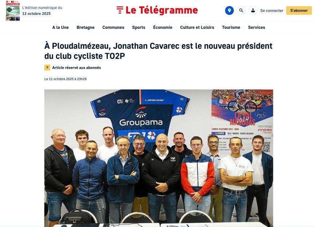314x227 pixels.
Task: Open Culture et Loisirs menu
Action: (197, 27)
